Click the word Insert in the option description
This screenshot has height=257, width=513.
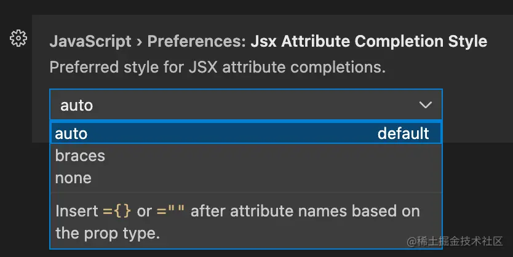pyautogui.click(x=76, y=211)
